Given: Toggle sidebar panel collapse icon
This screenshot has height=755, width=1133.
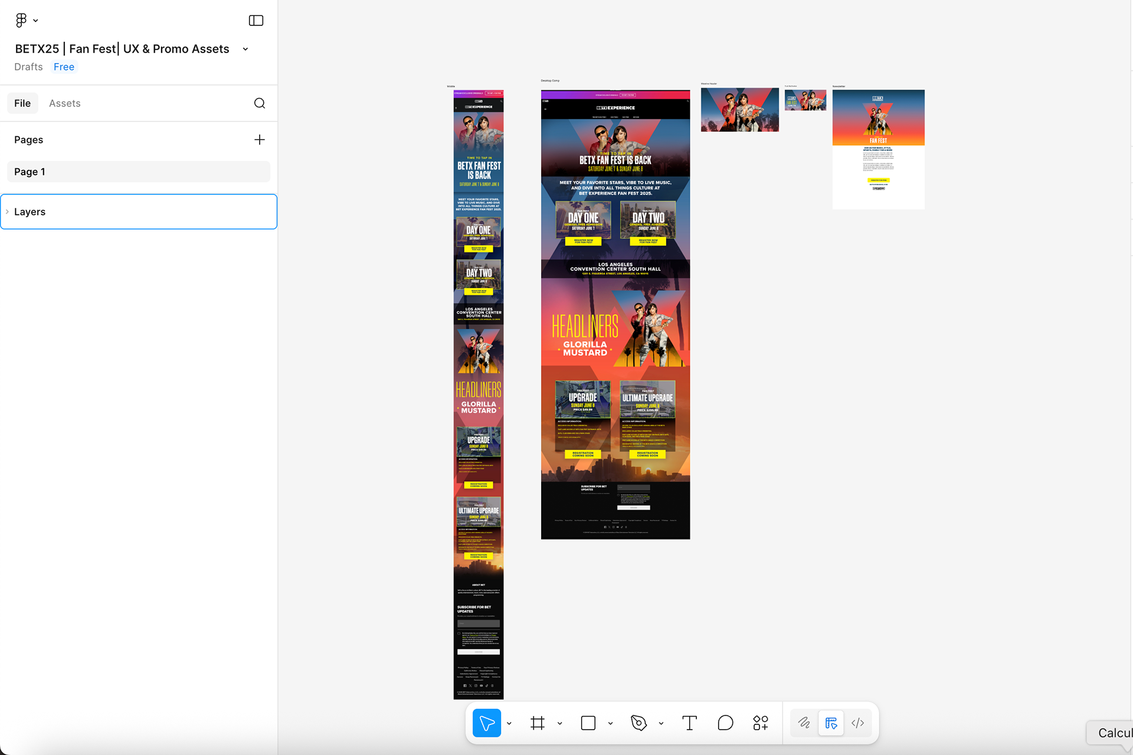Looking at the screenshot, I should click(256, 20).
